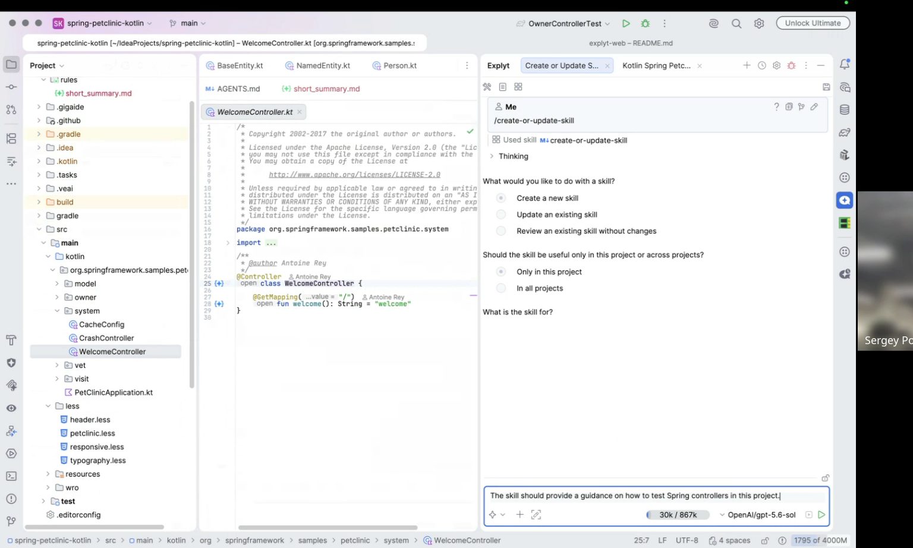The width and height of the screenshot is (913, 548).
Task: Click the Run OwnerControllerTest play button
Action: pos(626,24)
